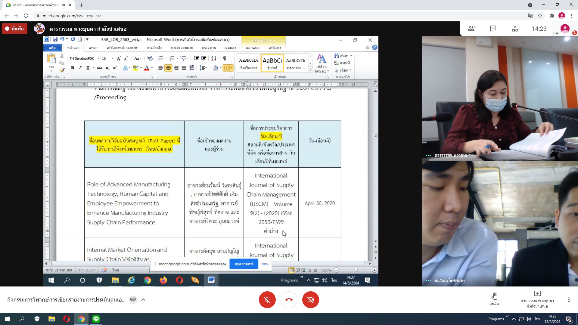Click the attachment icon beside meeting title
This screenshot has width=578, height=325.
pyautogui.click(x=133, y=299)
